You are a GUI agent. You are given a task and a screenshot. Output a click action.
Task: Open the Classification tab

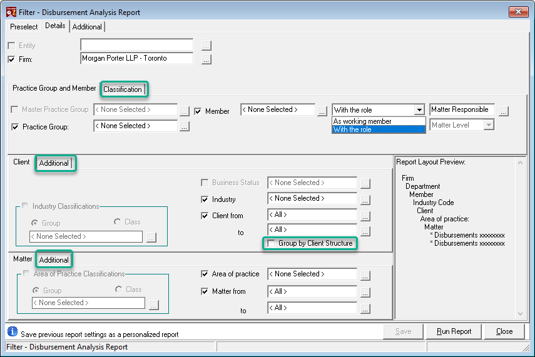[x=123, y=89]
